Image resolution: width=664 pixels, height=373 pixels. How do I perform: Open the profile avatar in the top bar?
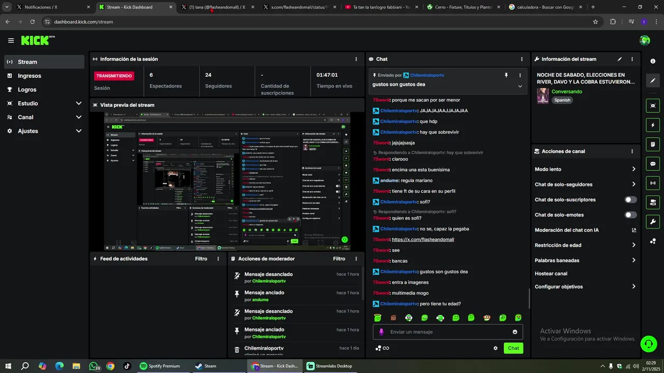pos(645,40)
